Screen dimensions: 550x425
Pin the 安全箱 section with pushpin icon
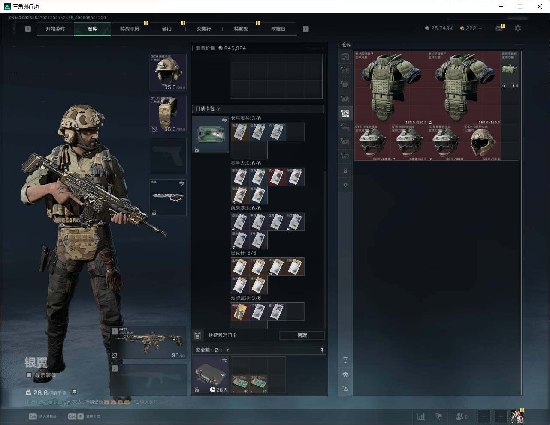(322, 350)
